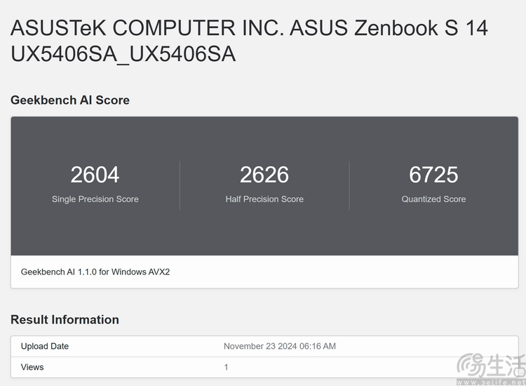Click the Upload Date row label
The width and height of the screenshot is (526, 386).
tap(45, 346)
